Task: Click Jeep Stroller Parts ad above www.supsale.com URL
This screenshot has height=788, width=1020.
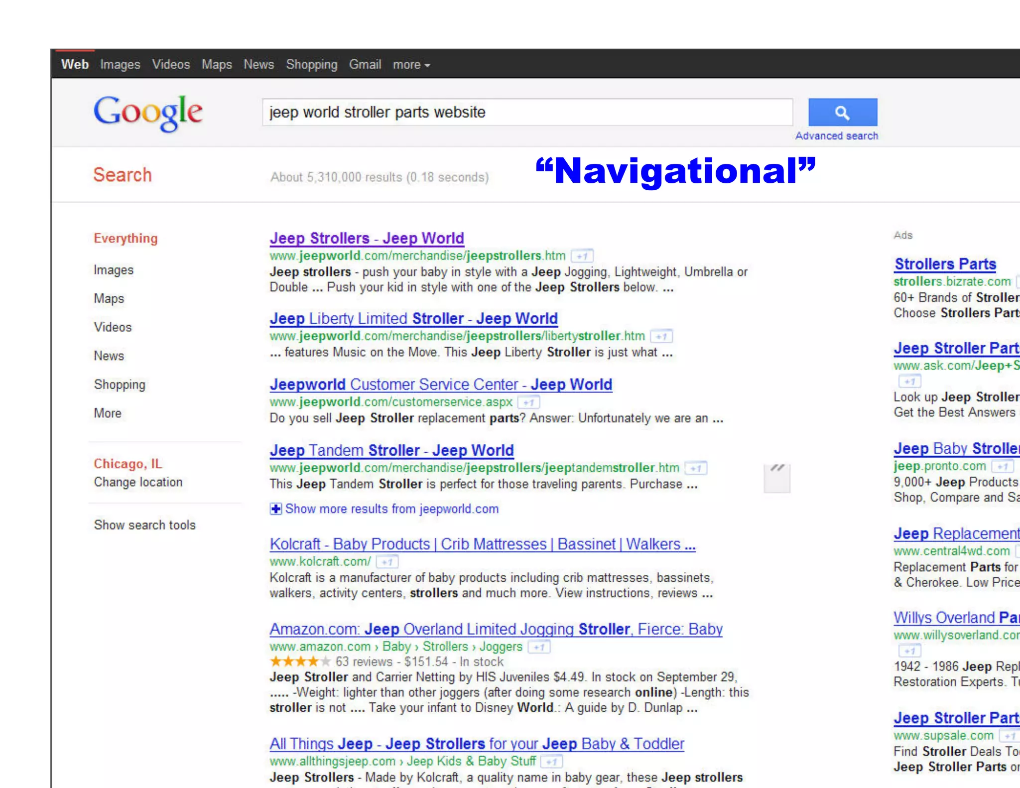Action: 957,718
